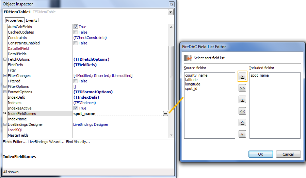306x178 pixels.
Task: Click the LiveBindings Designer value text
Action: point(91,124)
